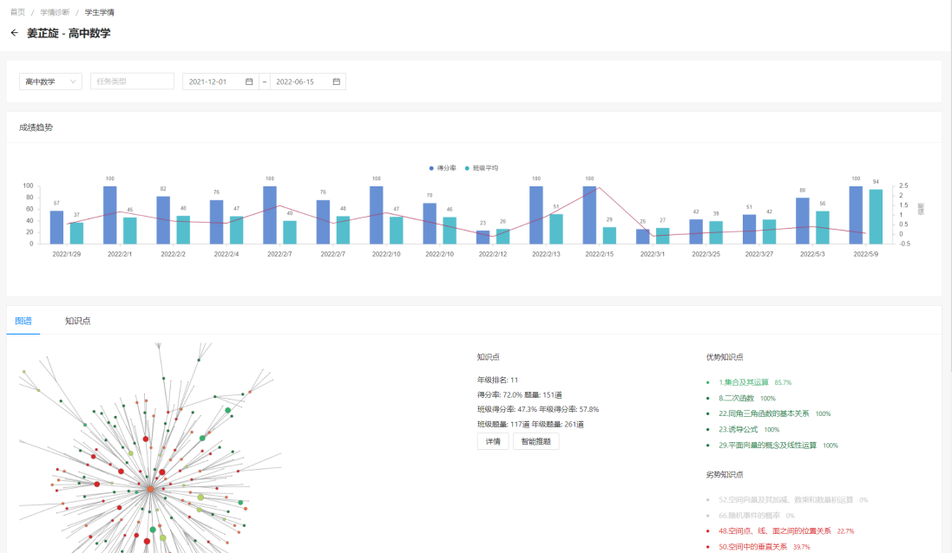Click the 优势知识点 heading

725,357
